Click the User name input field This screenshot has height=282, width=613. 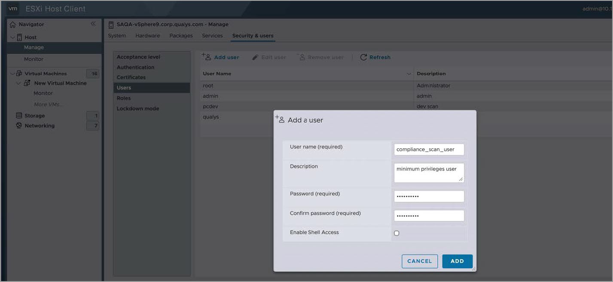429,150
